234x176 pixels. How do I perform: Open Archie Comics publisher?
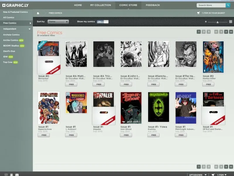tap(11, 40)
